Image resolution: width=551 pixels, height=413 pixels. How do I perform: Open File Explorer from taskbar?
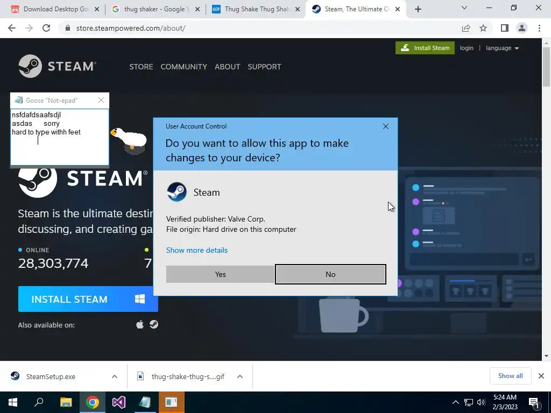pos(66,402)
